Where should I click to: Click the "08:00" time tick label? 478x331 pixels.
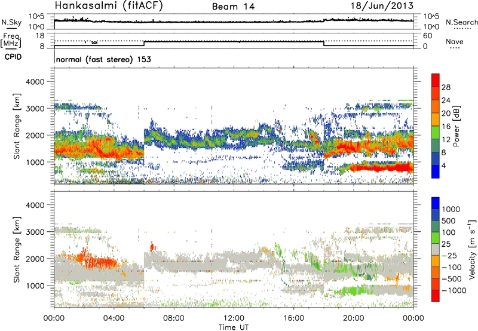[x=174, y=318]
